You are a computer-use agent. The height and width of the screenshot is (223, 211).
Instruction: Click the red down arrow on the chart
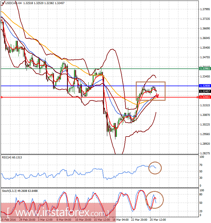pyautogui.click(x=158, y=96)
